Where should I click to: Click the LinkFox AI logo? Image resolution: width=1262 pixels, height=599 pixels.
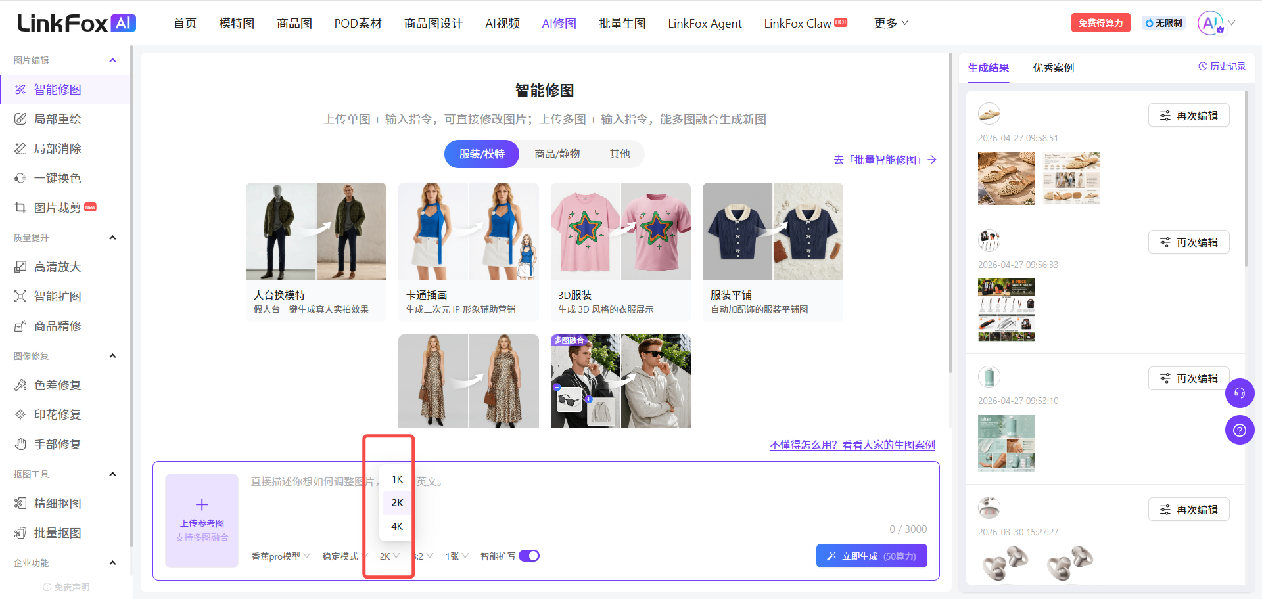[76, 23]
